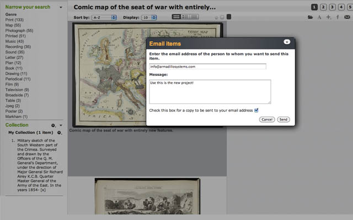The height and width of the screenshot is (220, 353).
Task: Filter by genre Table (3)
Action: (x=13, y=101)
